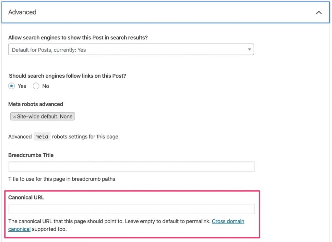Click the upward chevron on the Advanced panel

click(319, 12)
